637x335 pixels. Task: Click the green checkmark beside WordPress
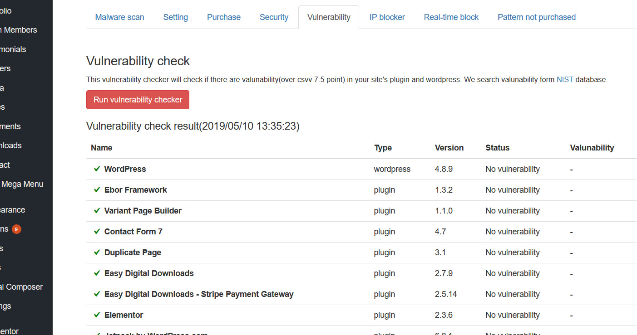[x=97, y=169]
